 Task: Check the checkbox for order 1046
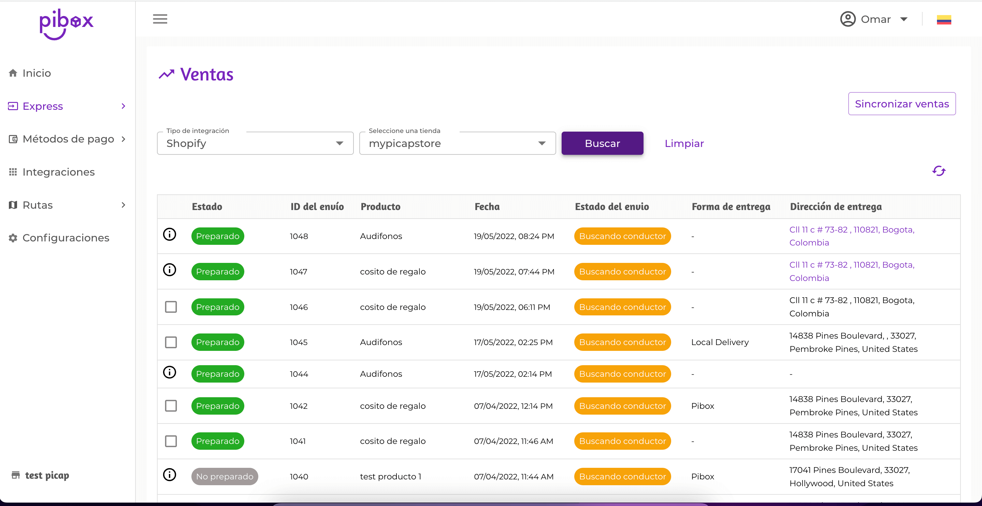click(171, 307)
